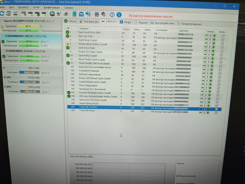Screen dimensions: 245x184
Task: Click the globe disk toolbar icon
Action: coord(52,14)
